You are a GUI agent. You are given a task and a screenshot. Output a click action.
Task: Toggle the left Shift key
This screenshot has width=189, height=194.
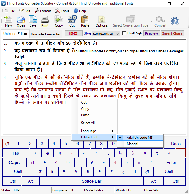pos(18,172)
